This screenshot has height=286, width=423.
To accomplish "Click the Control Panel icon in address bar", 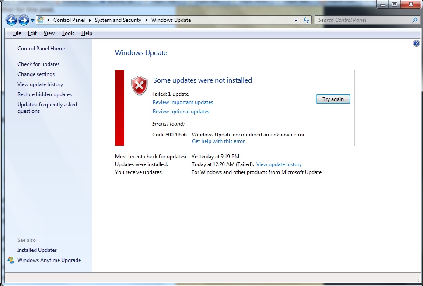I will 41,20.
